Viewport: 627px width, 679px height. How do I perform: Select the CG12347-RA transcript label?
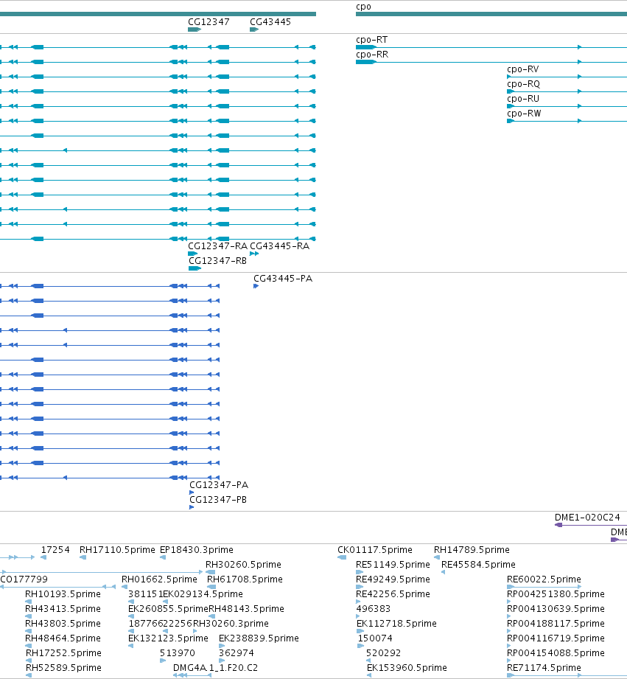coord(217,246)
